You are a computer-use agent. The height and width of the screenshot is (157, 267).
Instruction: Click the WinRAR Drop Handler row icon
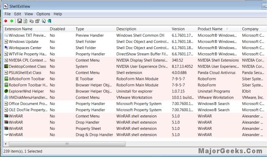tap(6, 122)
